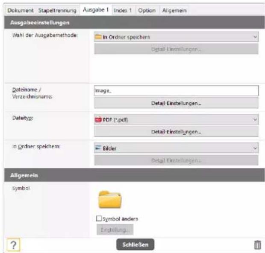265x253 pixels.
Task: Click Detail-Einstellungen under Ausgabemethode dropdown
Action: tap(176, 49)
